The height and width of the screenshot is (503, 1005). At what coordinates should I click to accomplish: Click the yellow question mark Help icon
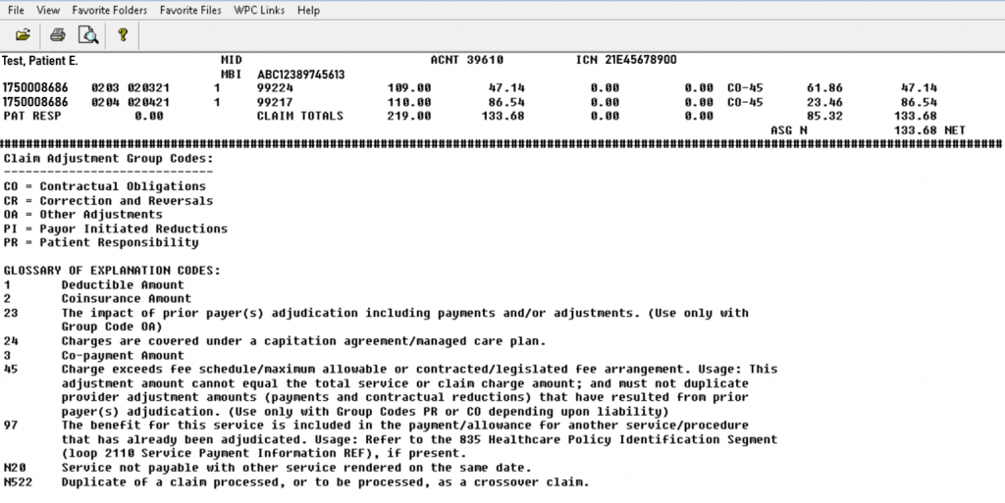point(123,35)
